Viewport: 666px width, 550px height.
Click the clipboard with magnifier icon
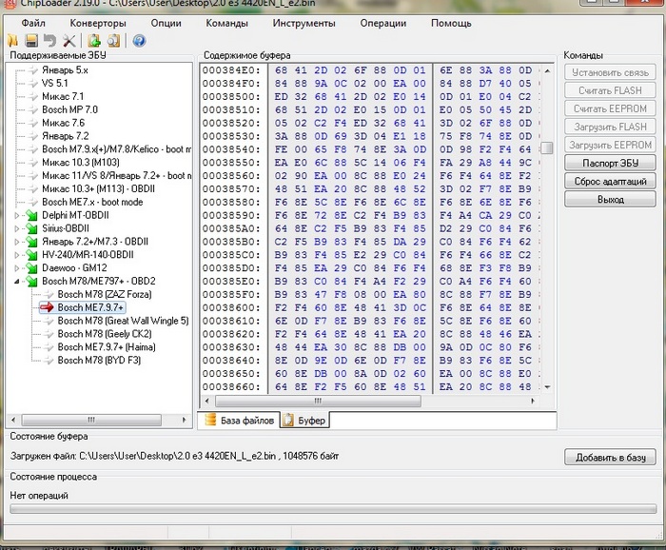tap(113, 41)
